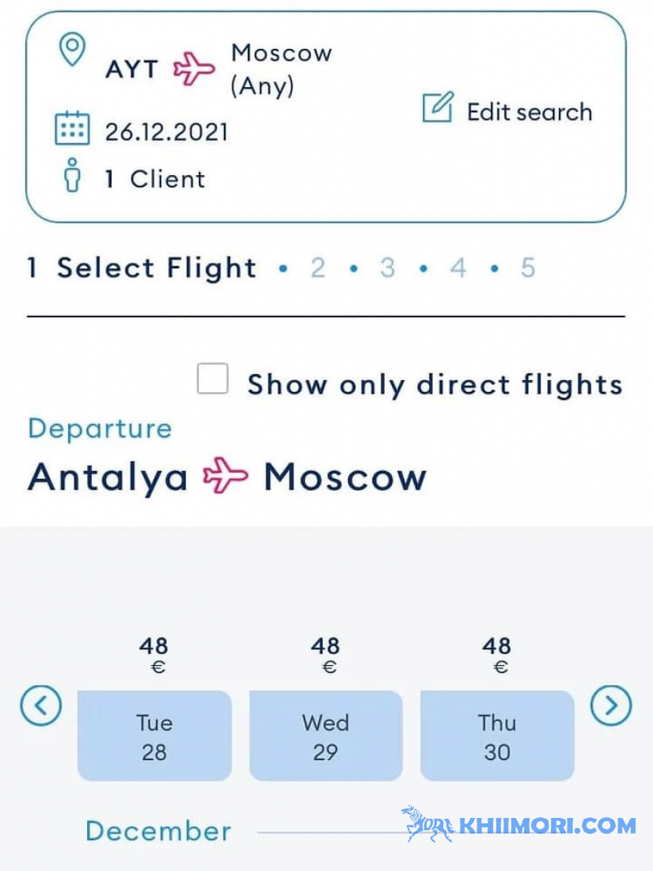
Task: Jump to step 2 in booking progress
Action: click(318, 268)
